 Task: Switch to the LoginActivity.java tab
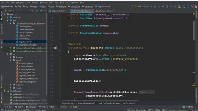tap(59, 11)
